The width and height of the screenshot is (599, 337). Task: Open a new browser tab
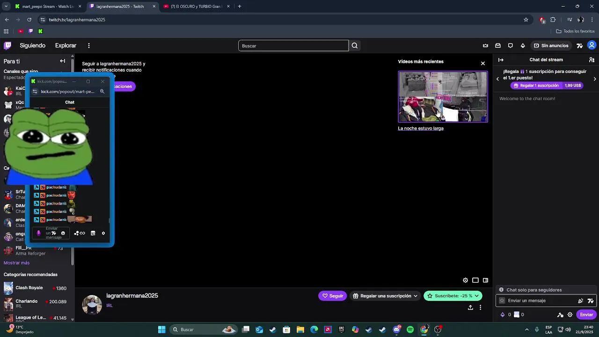pyautogui.click(x=240, y=7)
